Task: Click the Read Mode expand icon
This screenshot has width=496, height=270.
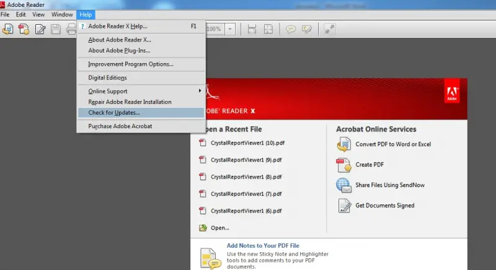Action: pos(330,29)
